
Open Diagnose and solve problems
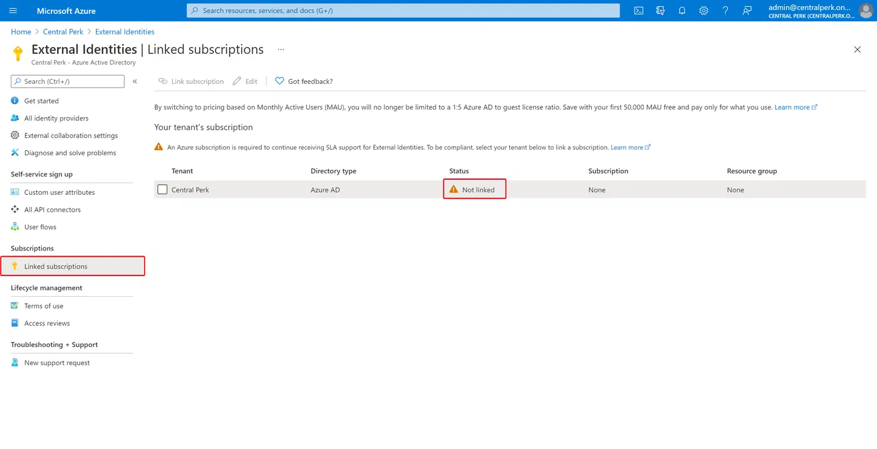coord(70,153)
